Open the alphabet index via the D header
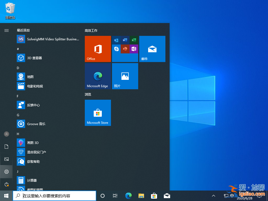 click(18, 68)
